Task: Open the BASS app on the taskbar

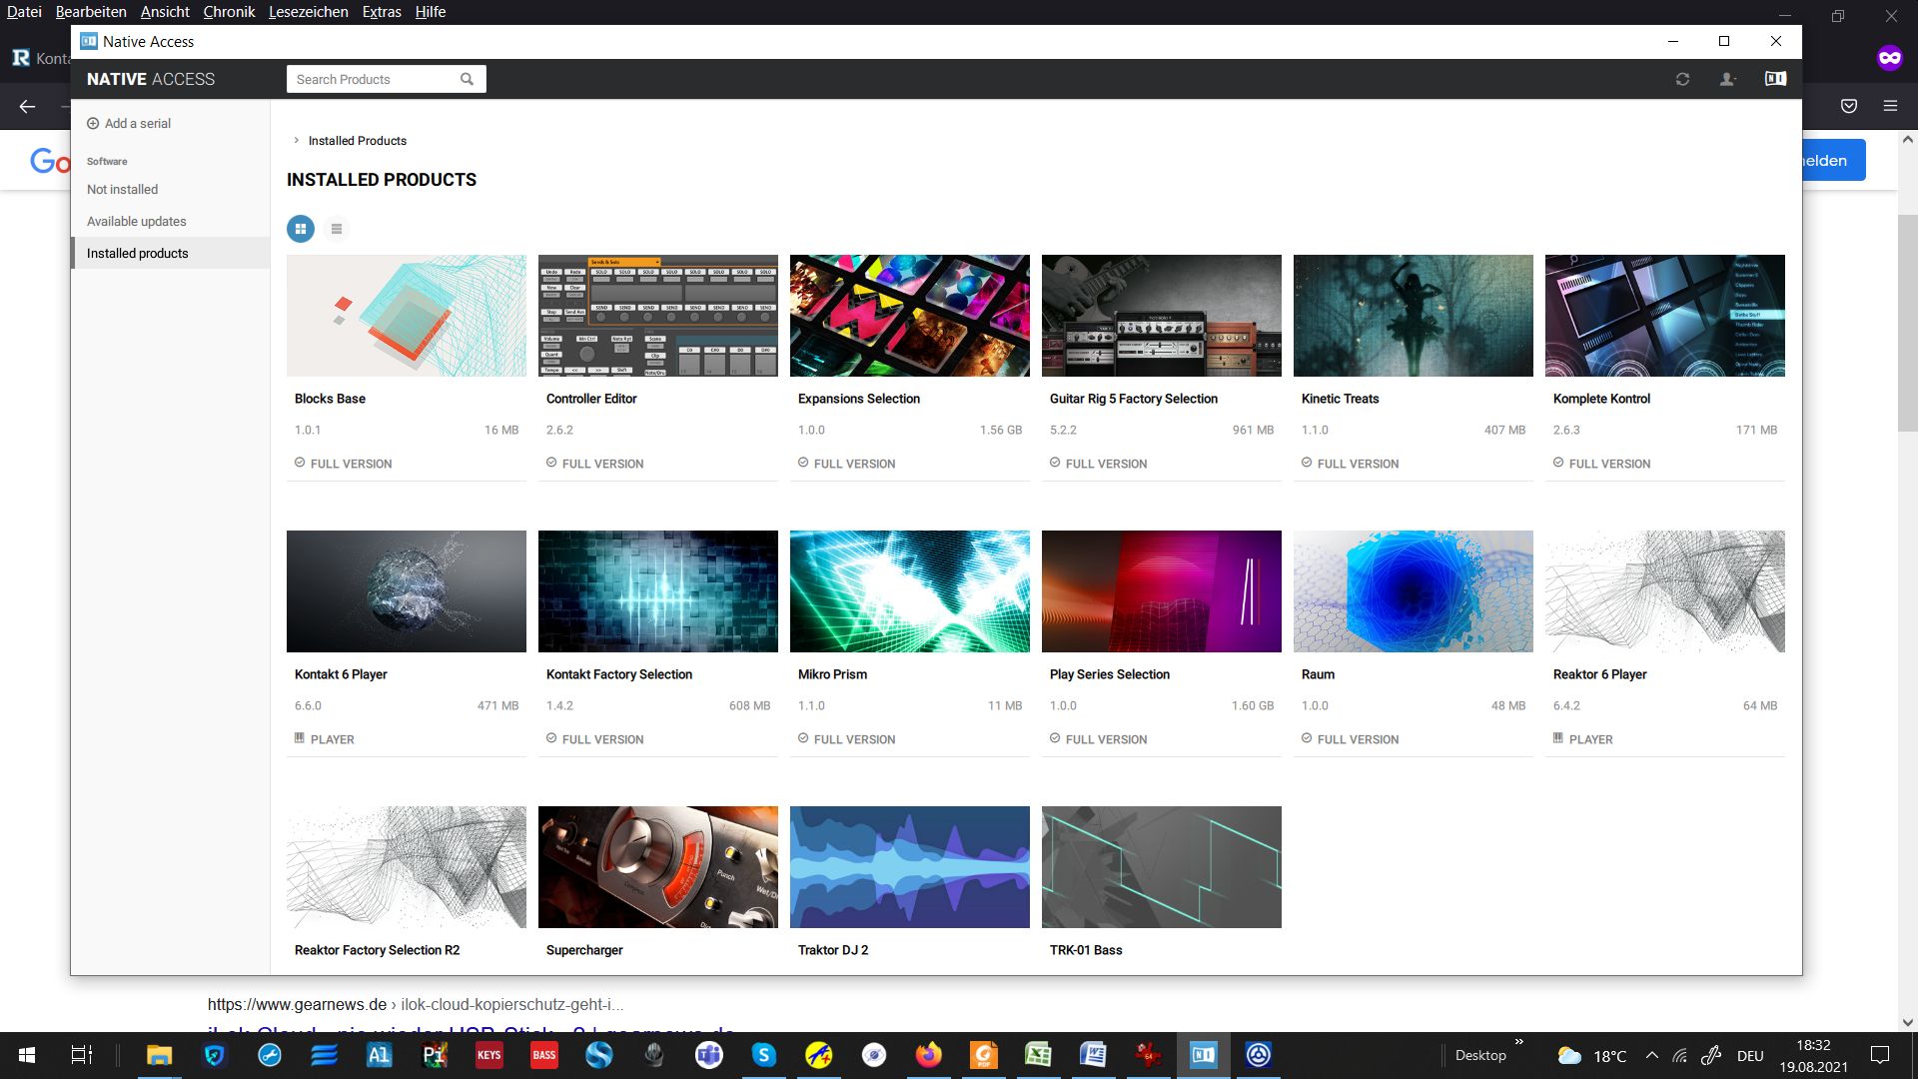Action: [543, 1055]
